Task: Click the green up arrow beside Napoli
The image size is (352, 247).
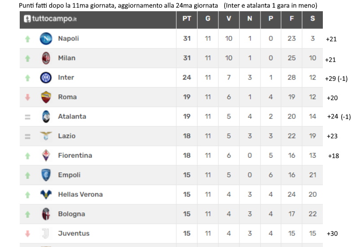Action: click(27, 39)
